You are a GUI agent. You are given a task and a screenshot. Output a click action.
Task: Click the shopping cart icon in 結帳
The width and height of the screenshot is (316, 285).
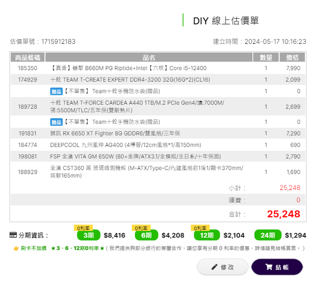(269, 267)
